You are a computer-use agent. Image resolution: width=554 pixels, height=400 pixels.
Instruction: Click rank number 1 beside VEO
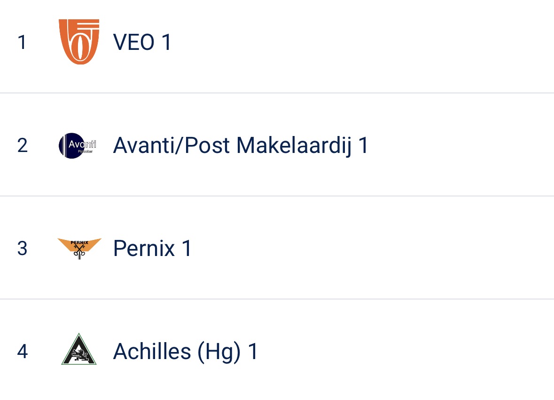[x=22, y=42]
